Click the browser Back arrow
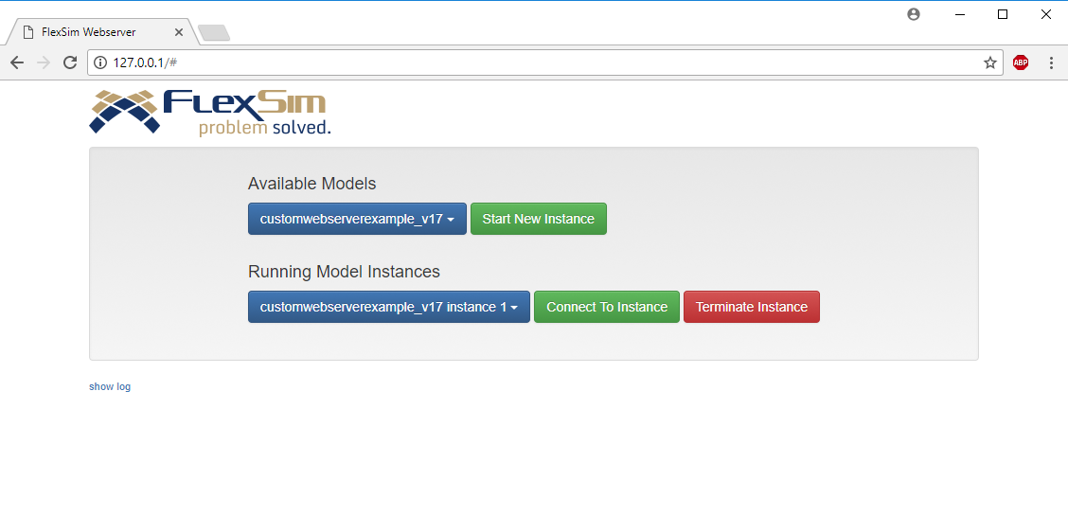The height and width of the screenshot is (516, 1068). (x=17, y=62)
